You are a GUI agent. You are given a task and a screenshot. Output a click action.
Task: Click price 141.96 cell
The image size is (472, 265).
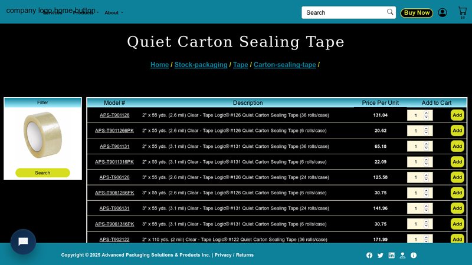380,208
